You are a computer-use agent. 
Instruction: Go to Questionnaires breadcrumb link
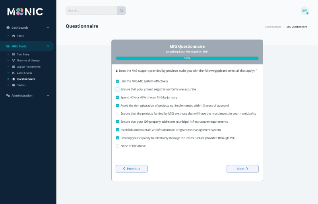click(273, 27)
